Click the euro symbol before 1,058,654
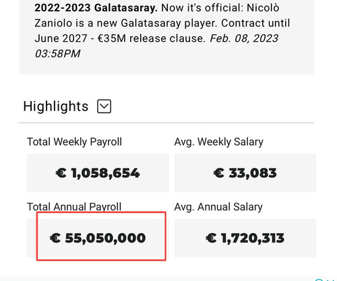337x281 pixels. [x=61, y=173]
